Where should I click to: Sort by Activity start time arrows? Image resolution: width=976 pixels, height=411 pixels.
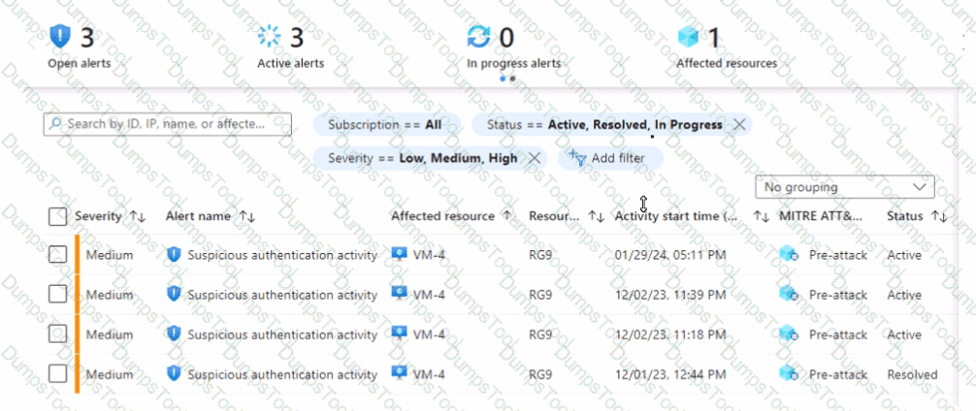[x=761, y=216]
